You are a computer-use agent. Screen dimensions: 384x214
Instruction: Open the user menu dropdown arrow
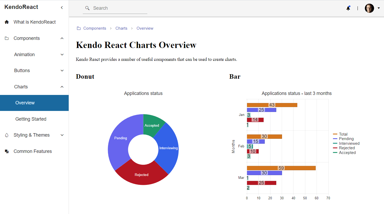[x=378, y=8]
